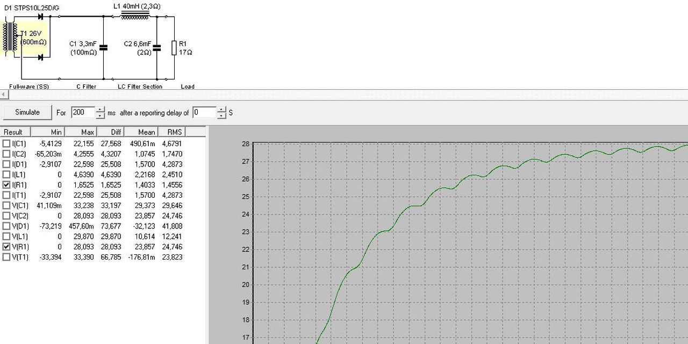Enable the V(C2) trace checkbox
This screenshot has width=688, height=344.
(6, 216)
